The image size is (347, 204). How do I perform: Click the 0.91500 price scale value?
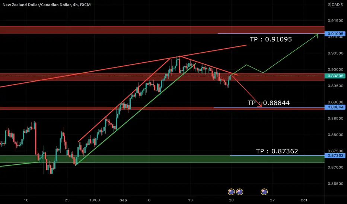point(335,20)
